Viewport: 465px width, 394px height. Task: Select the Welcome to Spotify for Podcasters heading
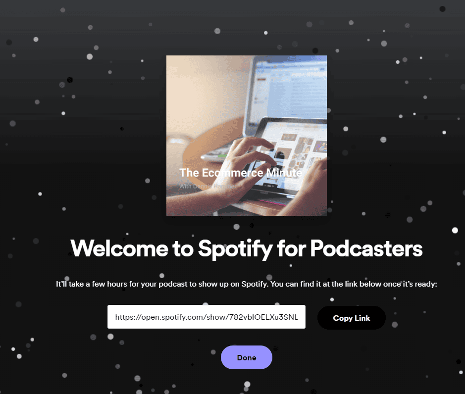(247, 248)
